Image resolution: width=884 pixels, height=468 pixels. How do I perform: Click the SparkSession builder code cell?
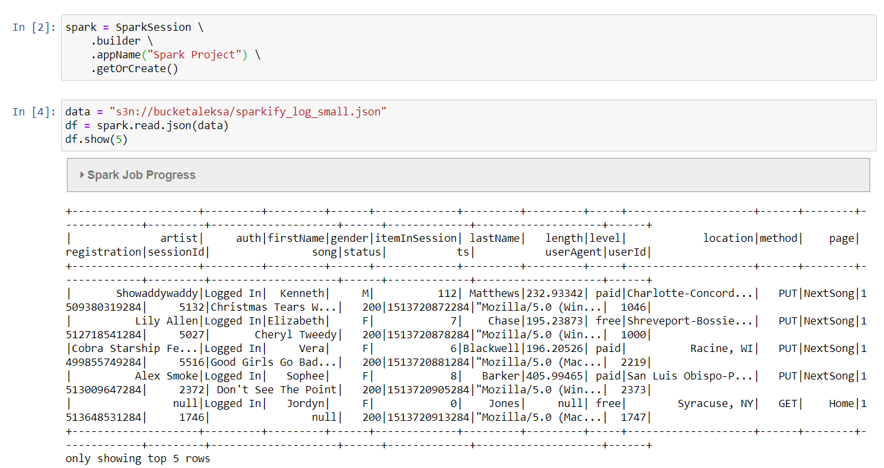[x=468, y=48]
